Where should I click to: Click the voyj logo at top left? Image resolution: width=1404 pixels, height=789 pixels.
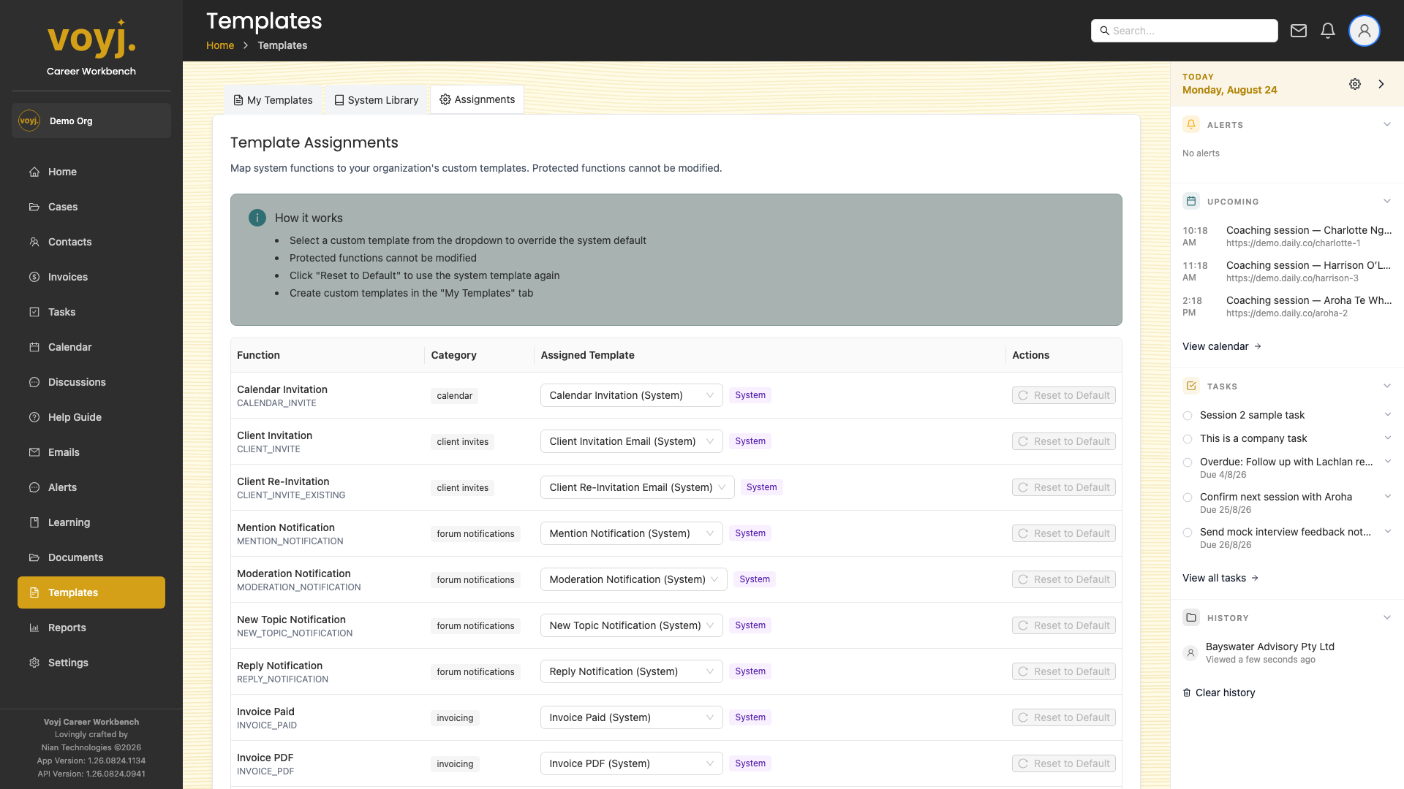91,38
